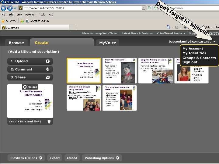Open the recent pages dropdown beside Forward

[15, 8]
